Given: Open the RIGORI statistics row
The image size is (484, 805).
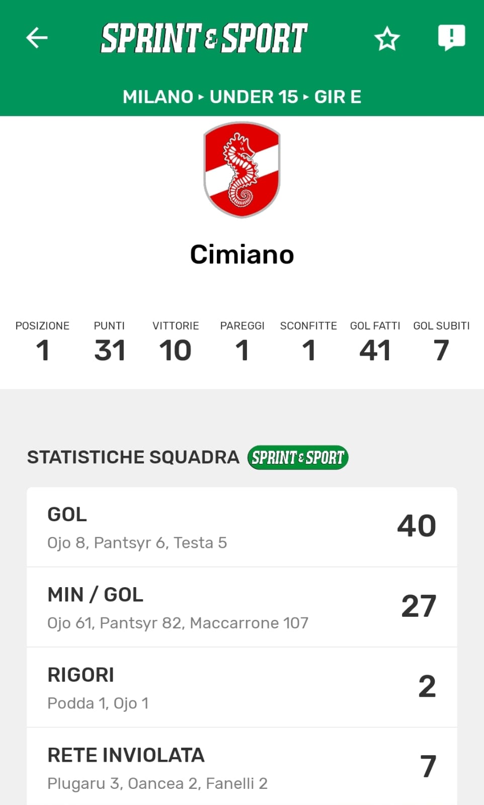Looking at the screenshot, I should pos(242,687).
